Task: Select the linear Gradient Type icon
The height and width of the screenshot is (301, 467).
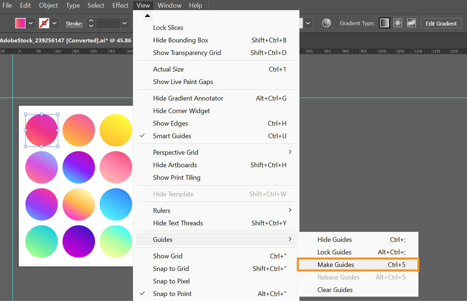Action: point(384,23)
